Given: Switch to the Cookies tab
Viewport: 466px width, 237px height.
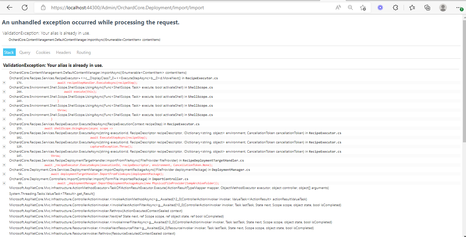Looking at the screenshot, I should 43,52.
